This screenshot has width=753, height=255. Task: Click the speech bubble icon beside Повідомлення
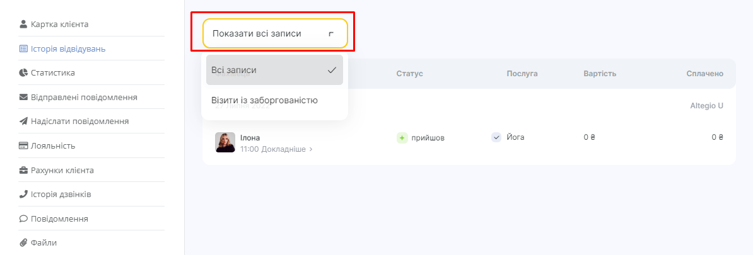[23, 218]
